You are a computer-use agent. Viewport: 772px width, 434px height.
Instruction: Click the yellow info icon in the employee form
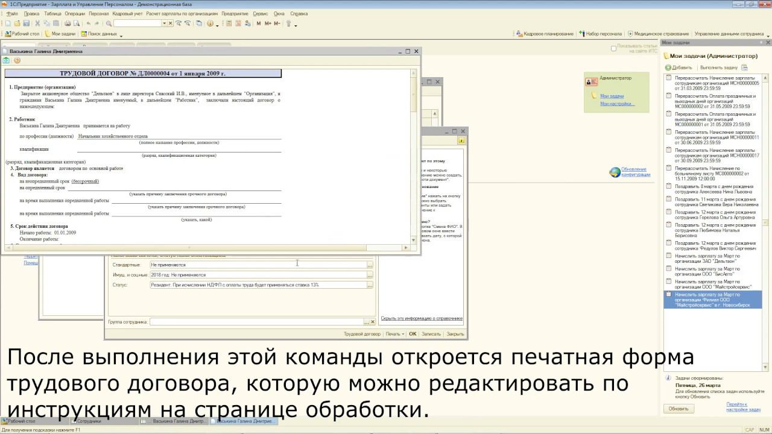461,140
